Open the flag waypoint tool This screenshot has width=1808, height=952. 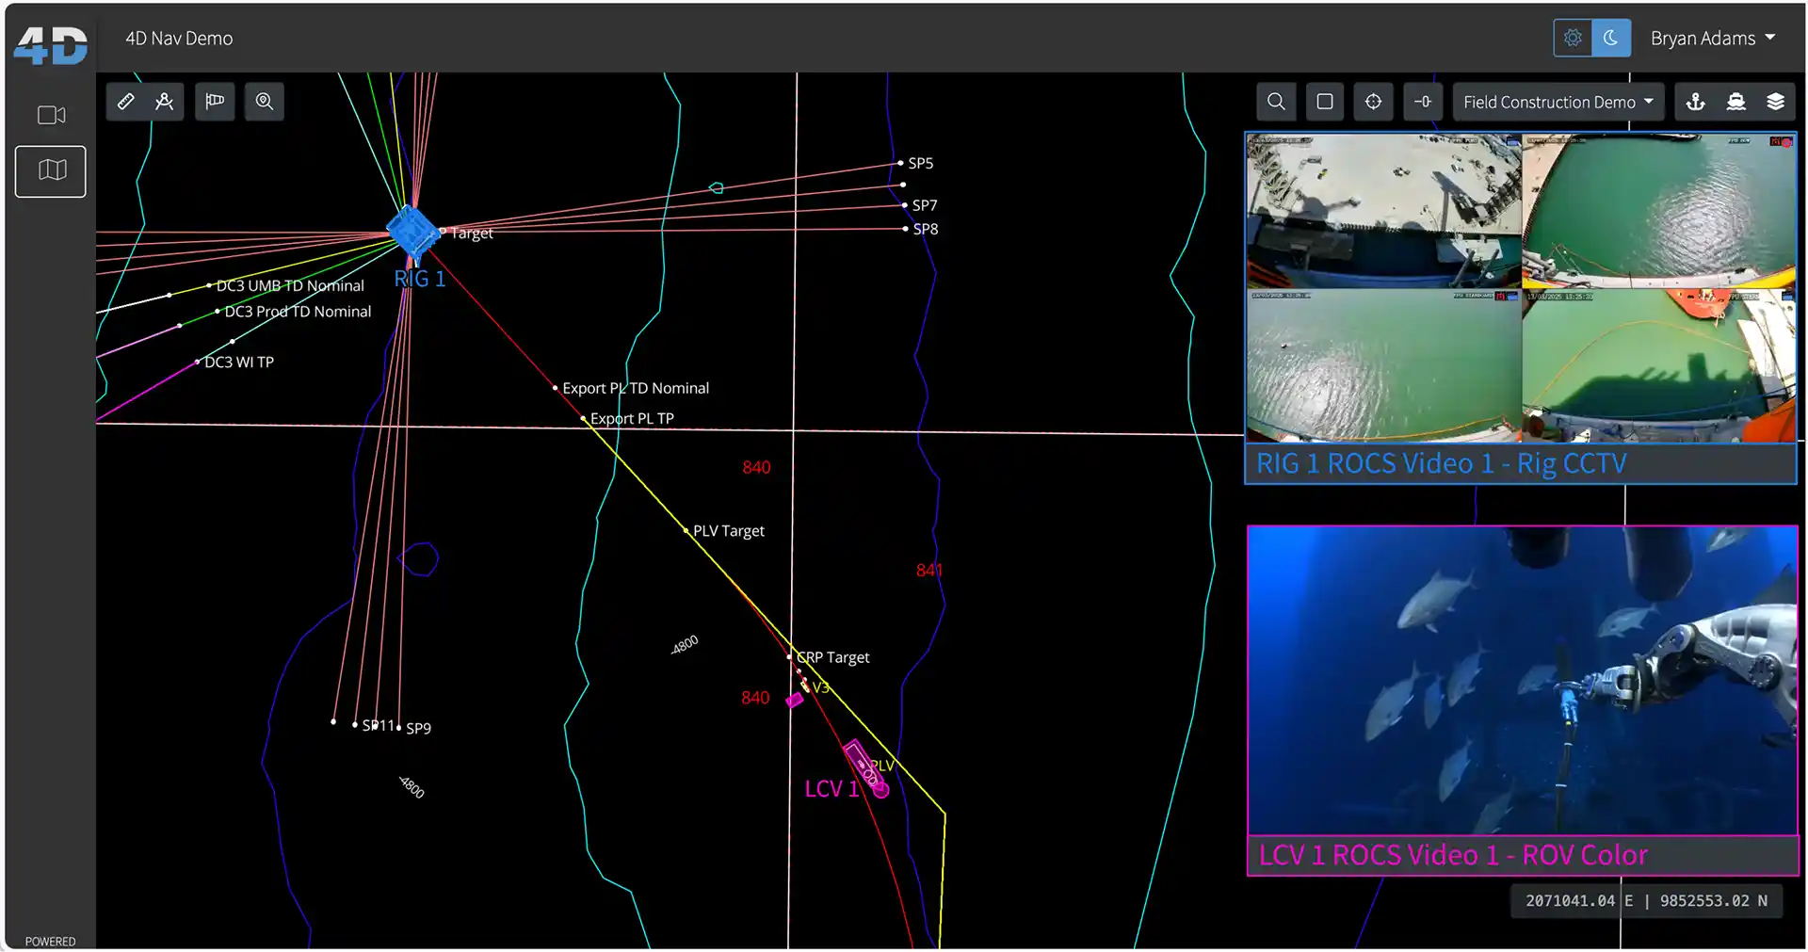pos(215,102)
